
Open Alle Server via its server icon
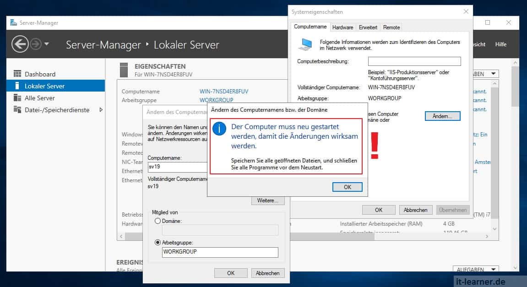(x=17, y=97)
